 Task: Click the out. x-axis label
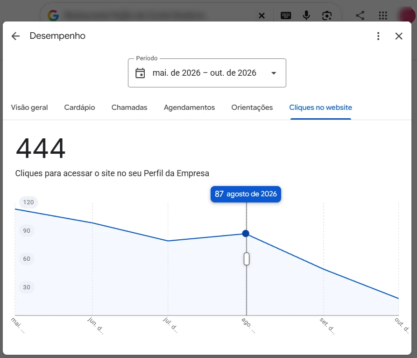(x=402, y=325)
